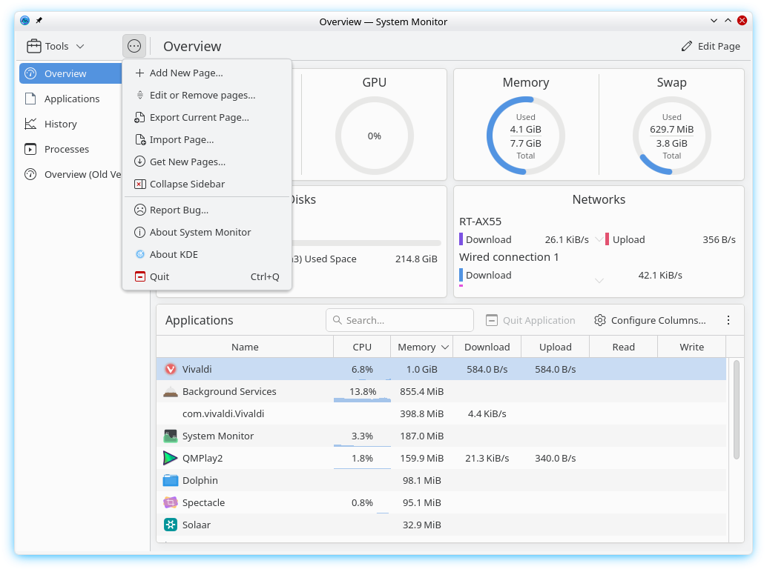Click the Edit Page button
The width and height of the screenshot is (767, 572).
(x=711, y=46)
